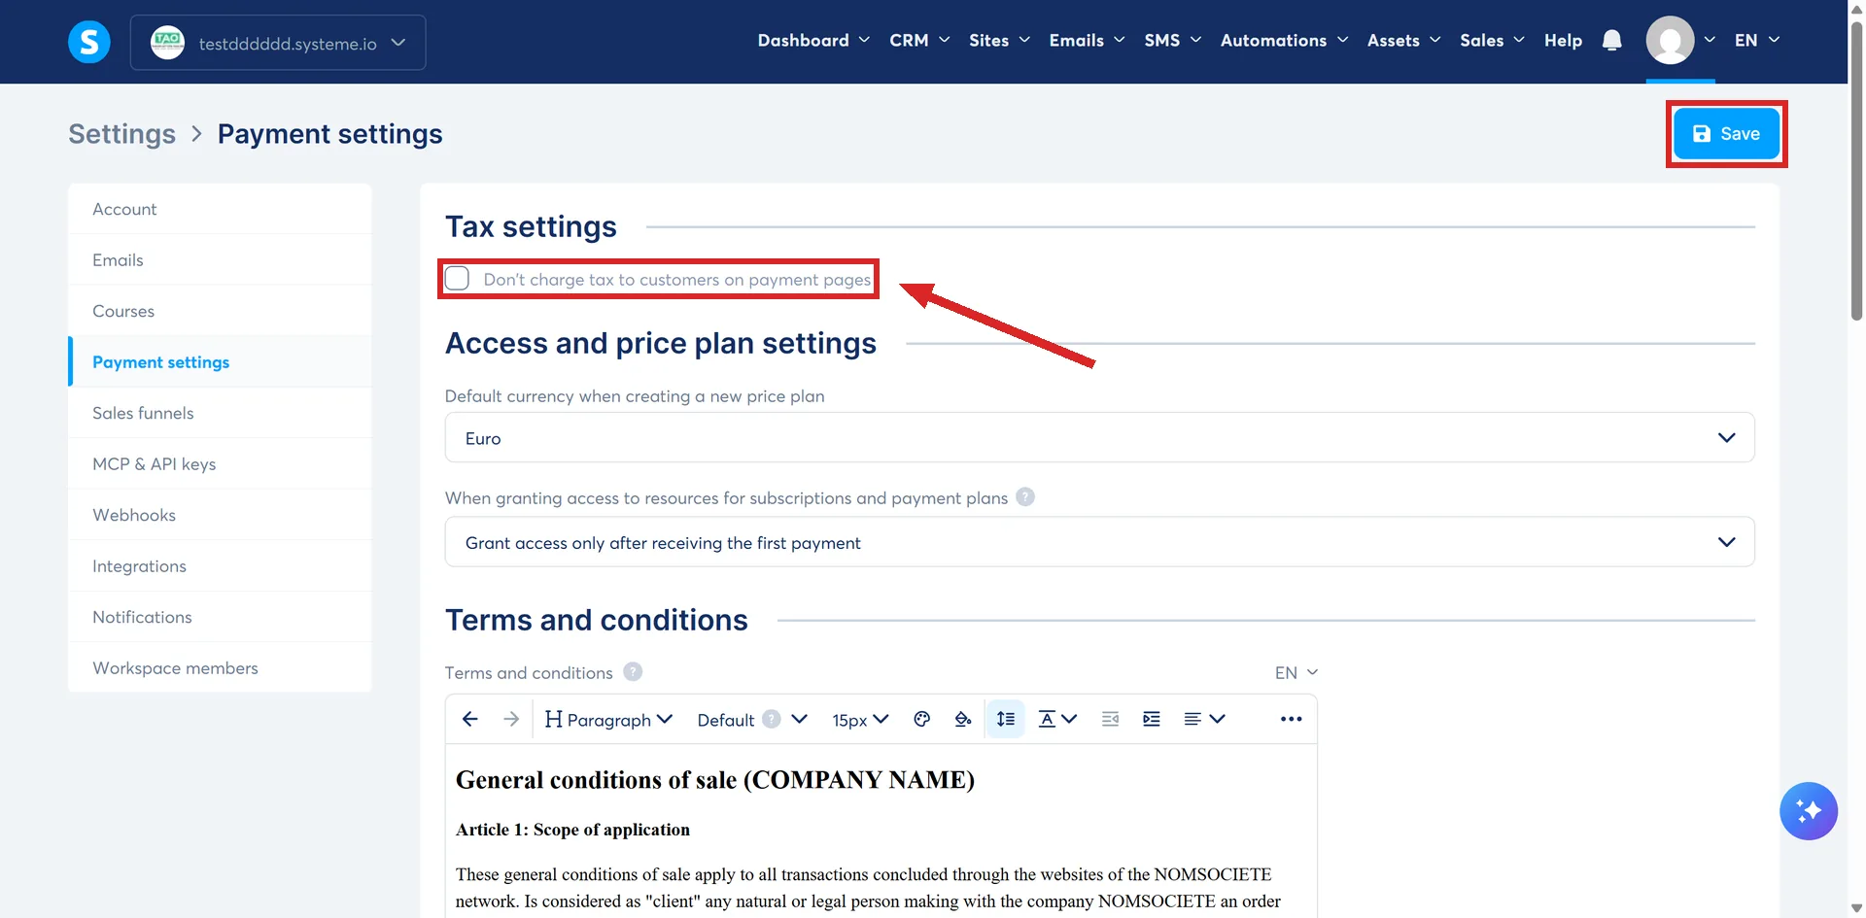Click the decrease indent icon
This screenshot has height=918, width=1866.
pyautogui.click(x=1110, y=719)
